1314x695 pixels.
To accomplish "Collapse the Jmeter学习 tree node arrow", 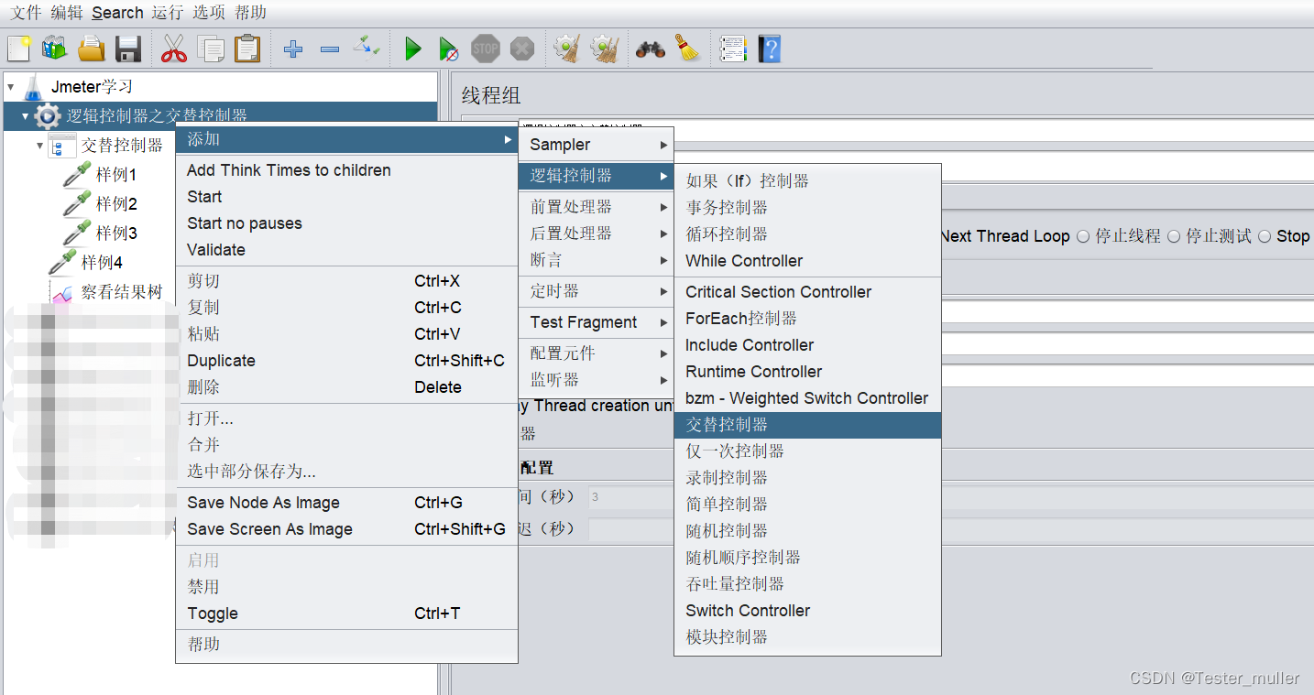I will pyautogui.click(x=10, y=88).
